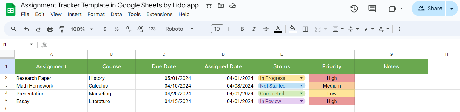Open the comments panel icon
This screenshot has height=112, width=460.
click(372, 9)
